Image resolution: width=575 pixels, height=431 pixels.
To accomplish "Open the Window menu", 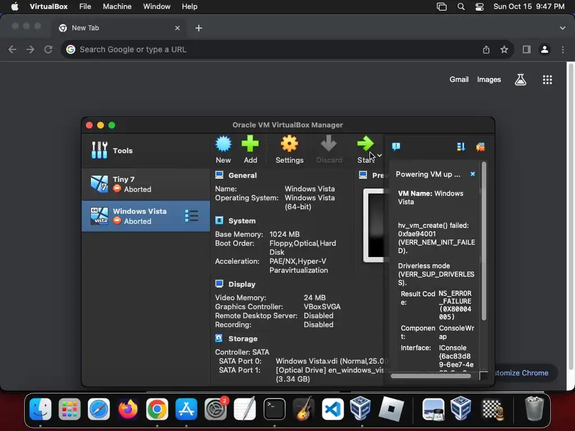I will pyautogui.click(x=157, y=7).
